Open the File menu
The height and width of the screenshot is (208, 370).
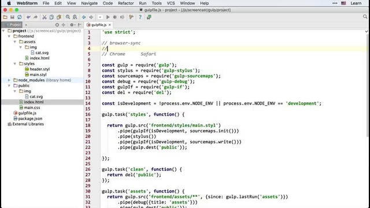[46, 3]
